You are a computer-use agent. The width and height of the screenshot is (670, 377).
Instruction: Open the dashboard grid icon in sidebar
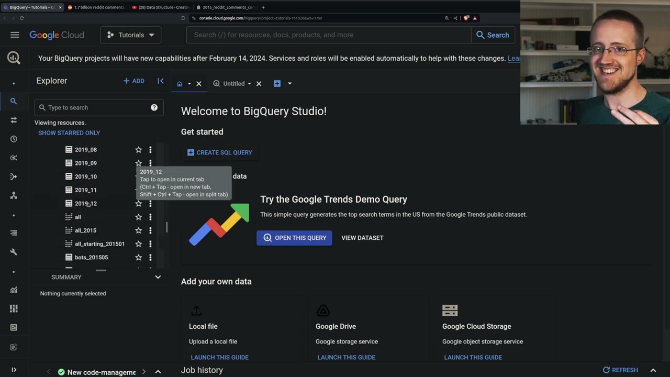(14, 308)
